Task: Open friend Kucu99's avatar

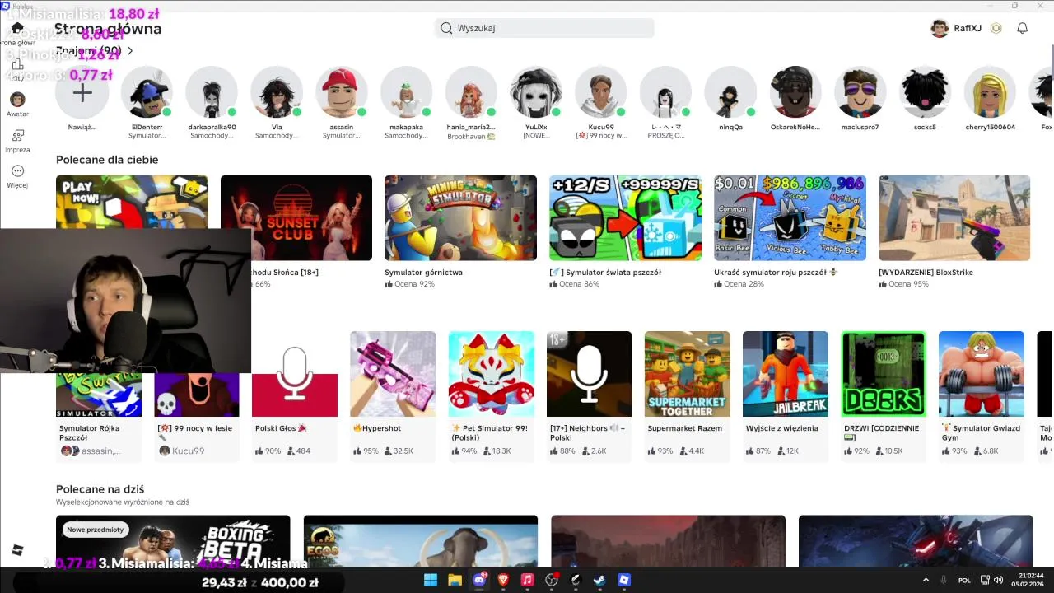Action: click(601, 93)
